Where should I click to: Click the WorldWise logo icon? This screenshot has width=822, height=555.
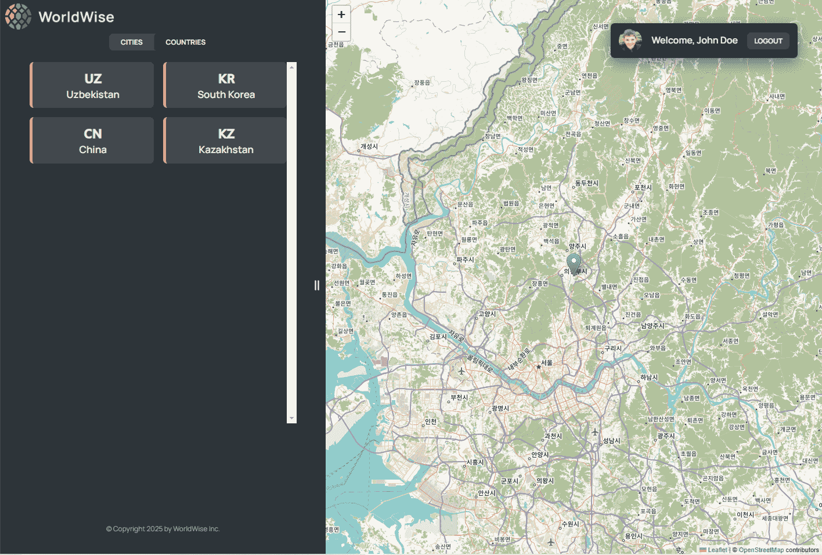18,16
